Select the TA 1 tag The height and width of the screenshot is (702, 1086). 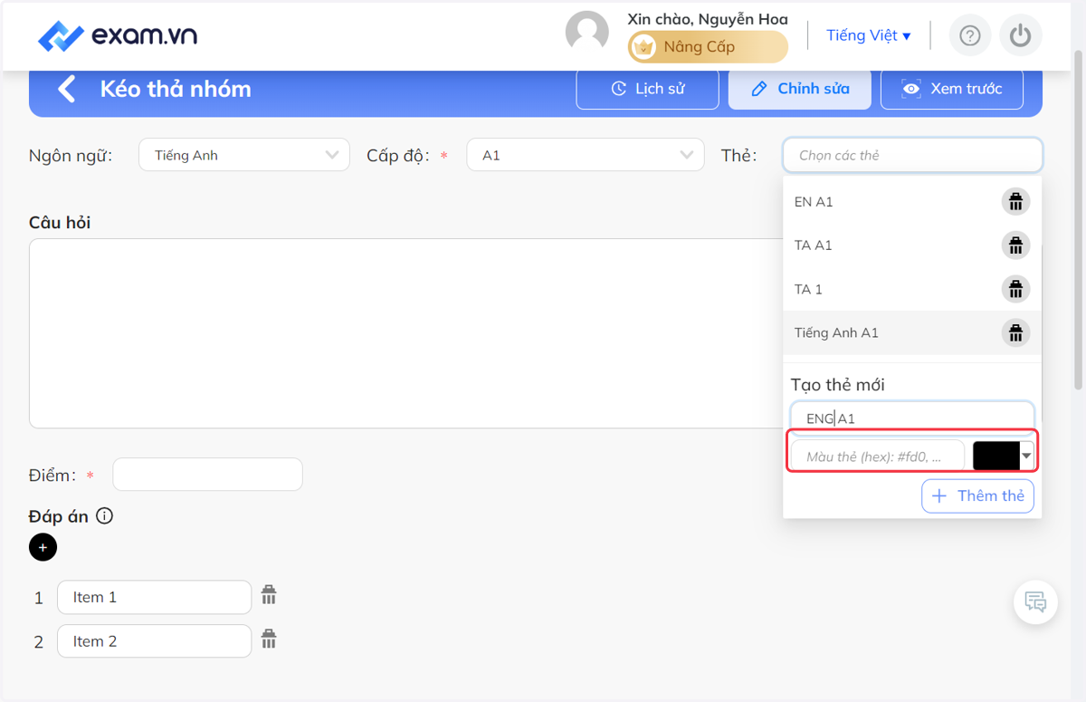[891, 289]
